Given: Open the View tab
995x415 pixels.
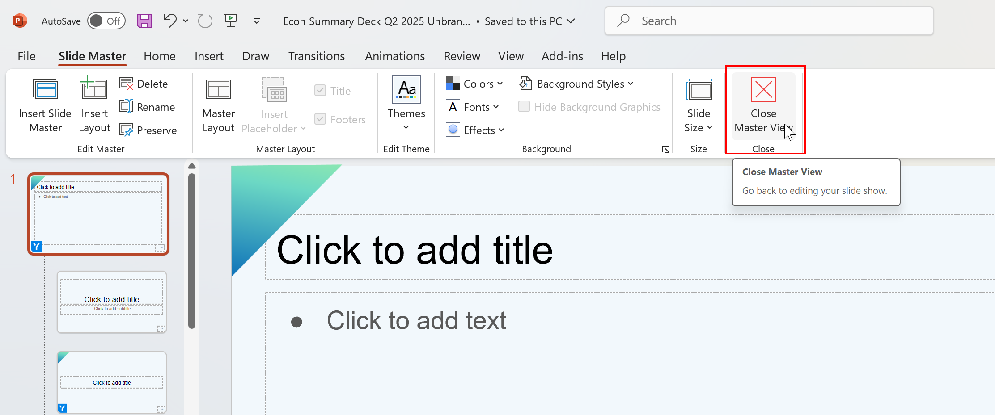Looking at the screenshot, I should point(511,56).
